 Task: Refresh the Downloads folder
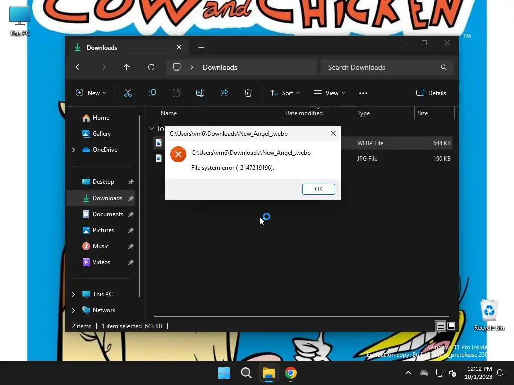point(151,67)
